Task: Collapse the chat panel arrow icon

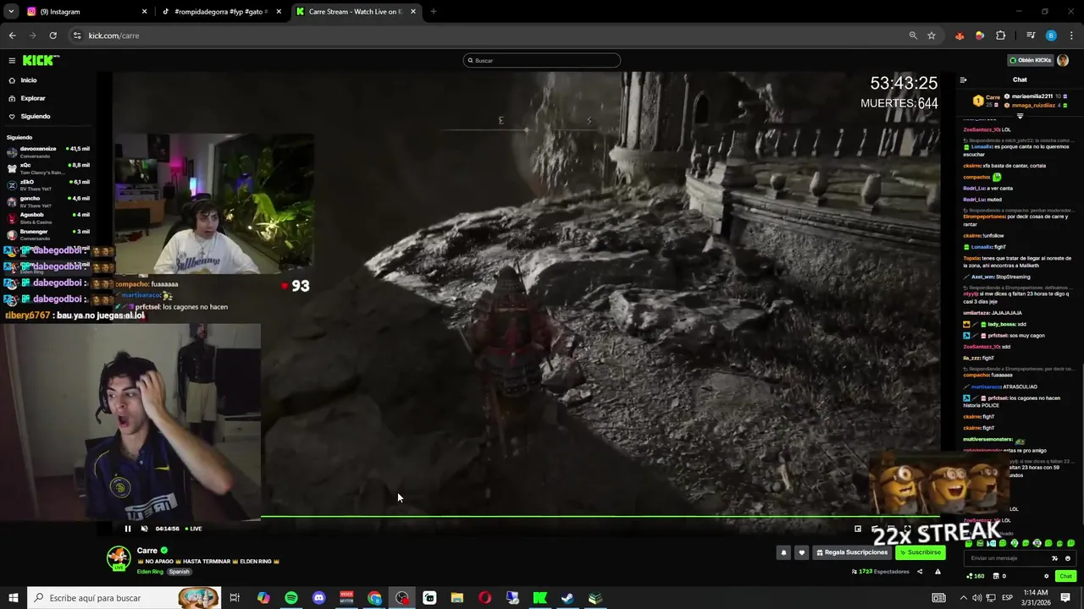Action: tap(963, 80)
